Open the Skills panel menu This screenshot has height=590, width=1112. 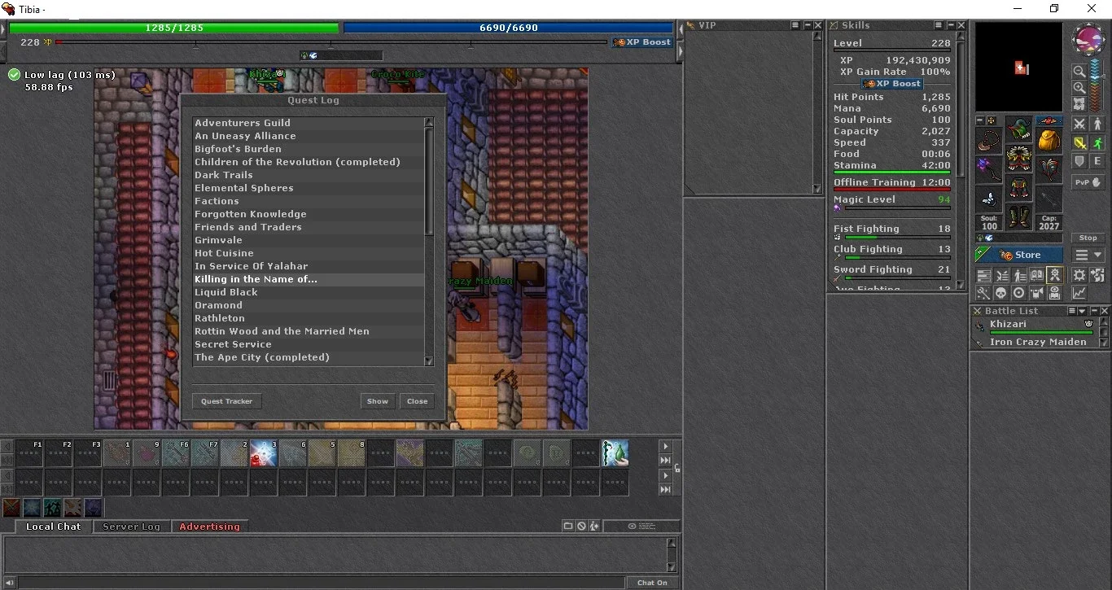pyautogui.click(x=938, y=26)
